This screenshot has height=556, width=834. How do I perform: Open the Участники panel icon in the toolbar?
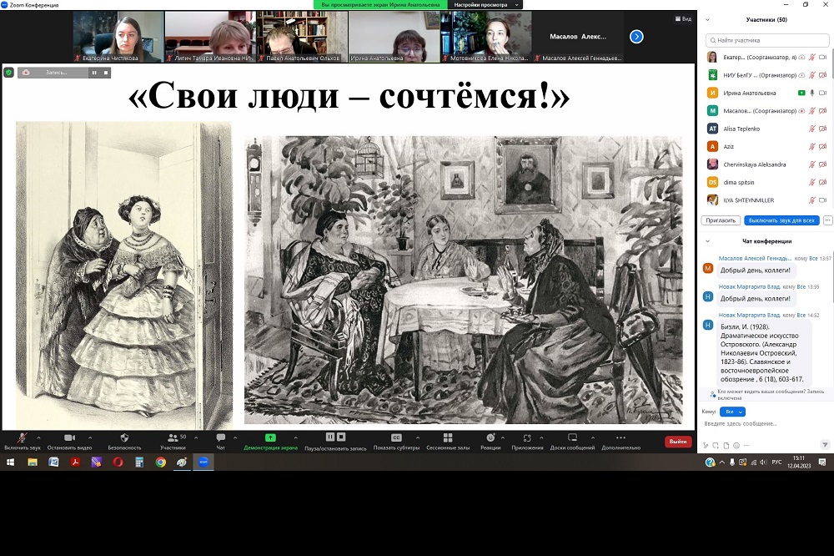[173, 438]
